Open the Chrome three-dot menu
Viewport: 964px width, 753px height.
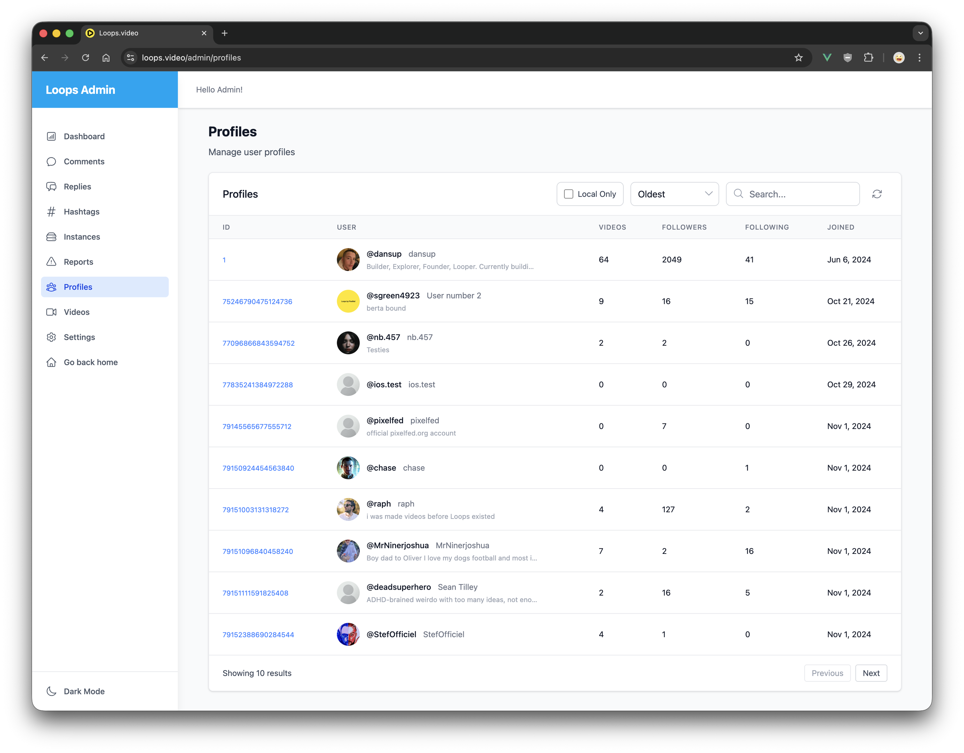[919, 58]
